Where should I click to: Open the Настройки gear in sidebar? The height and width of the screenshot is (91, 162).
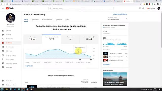coord(3,81)
